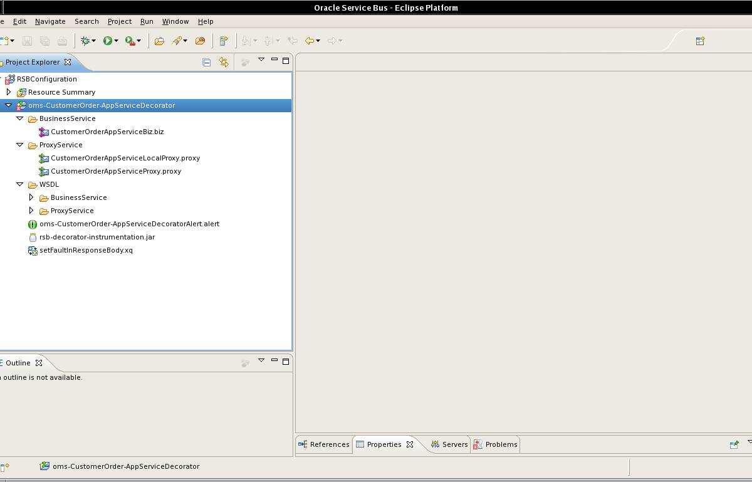Click the toolbar icon after the Open Task folder
Screen dimensions: 752x482
point(223,41)
